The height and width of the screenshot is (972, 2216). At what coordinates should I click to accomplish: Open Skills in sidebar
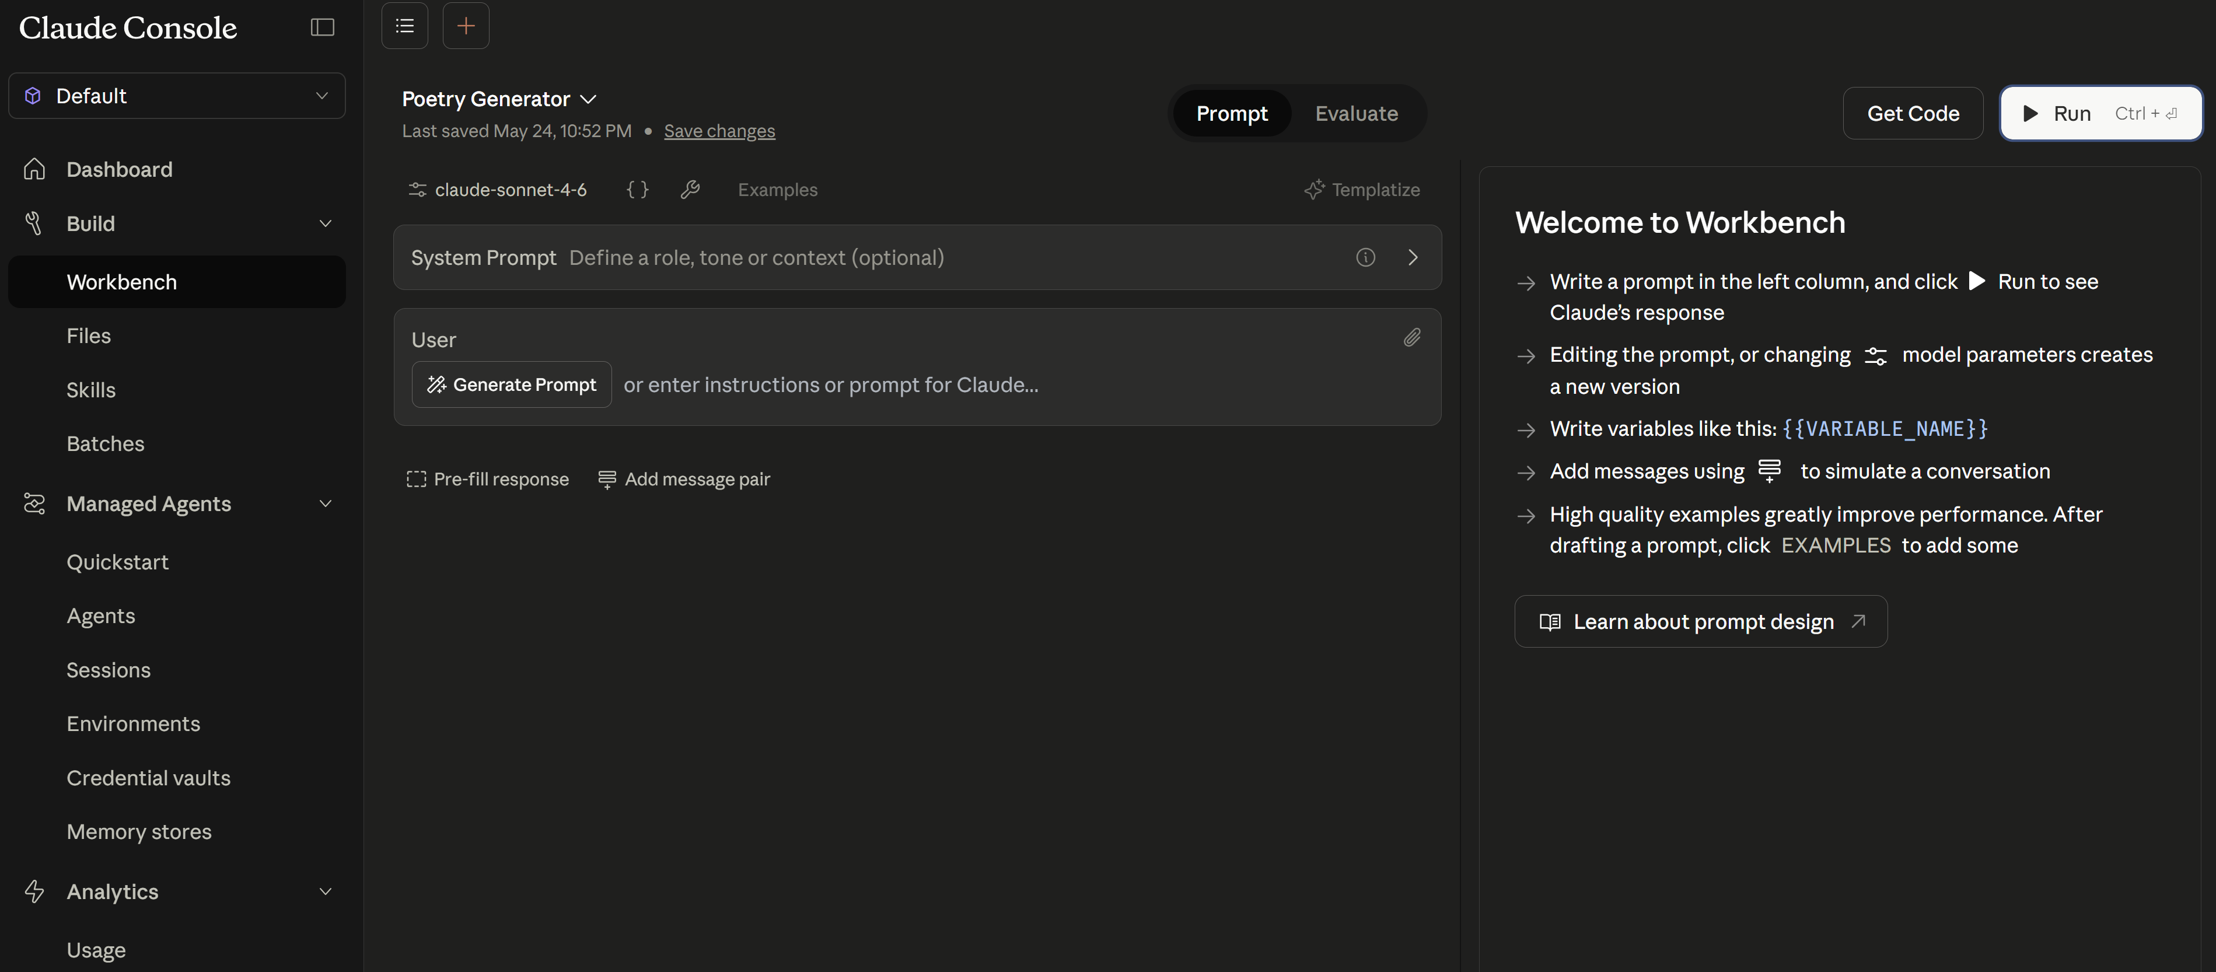click(x=91, y=390)
